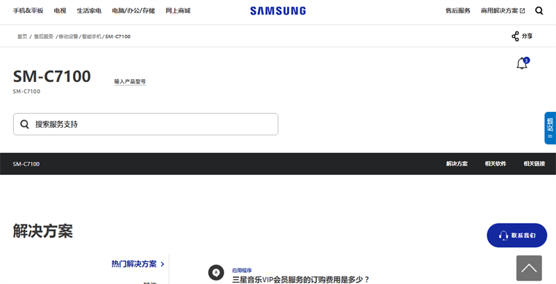Open the 网上商城 menu
Screen dimensions: 556x284
pyautogui.click(x=178, y=10)
